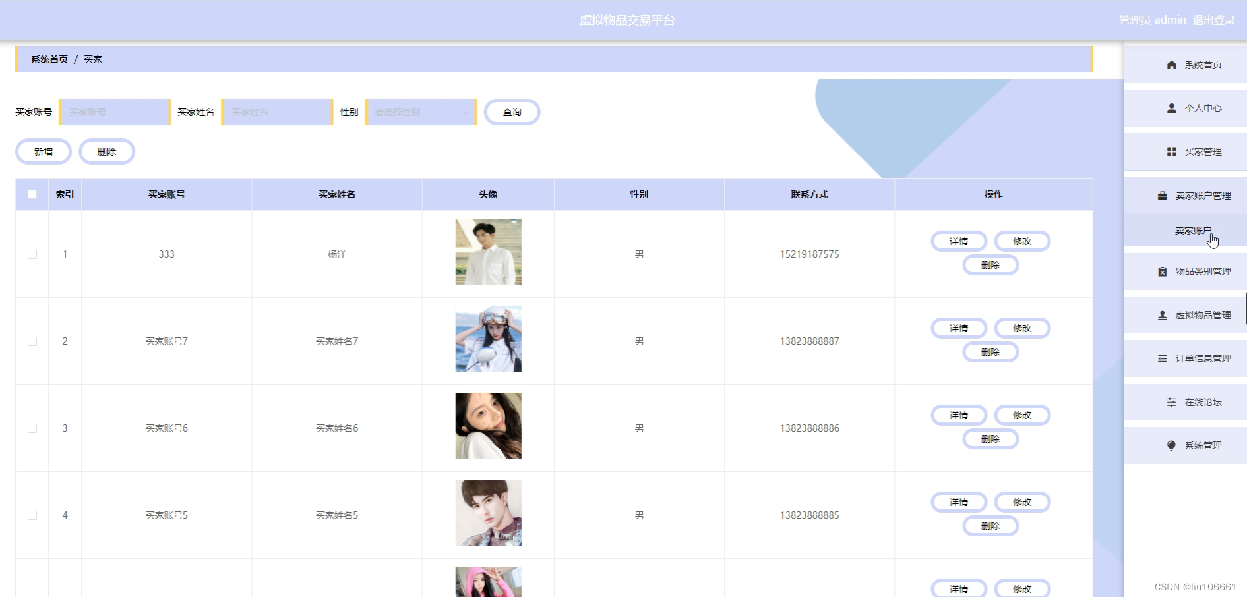This screenshot has width=1247, height=597.
Task: Click the sliders icon beside 在线论坛
Action: [1171, 402]
